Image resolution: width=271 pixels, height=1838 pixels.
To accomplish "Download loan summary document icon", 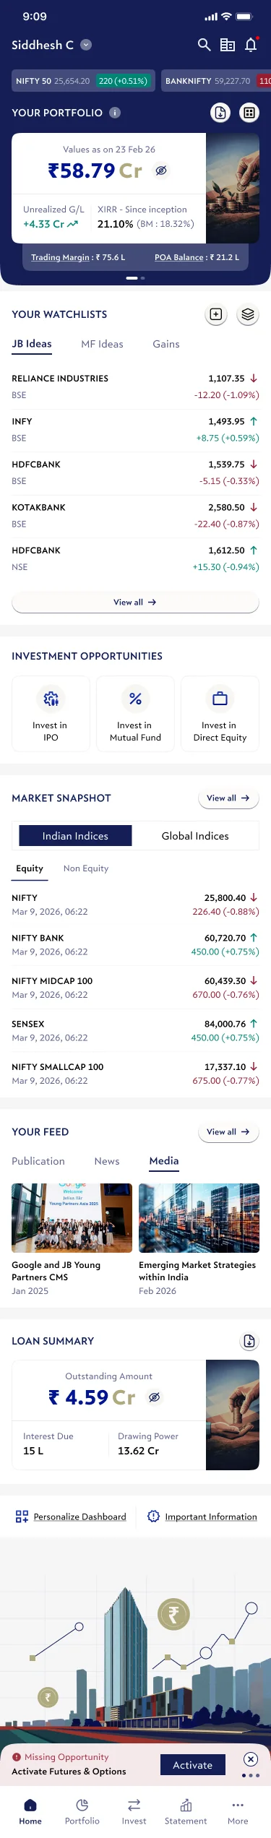I will (249, 1341).
